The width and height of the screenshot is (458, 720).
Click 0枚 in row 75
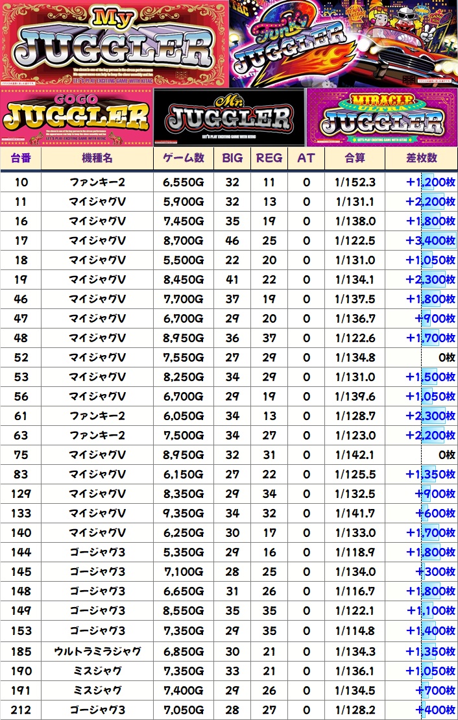447,454
